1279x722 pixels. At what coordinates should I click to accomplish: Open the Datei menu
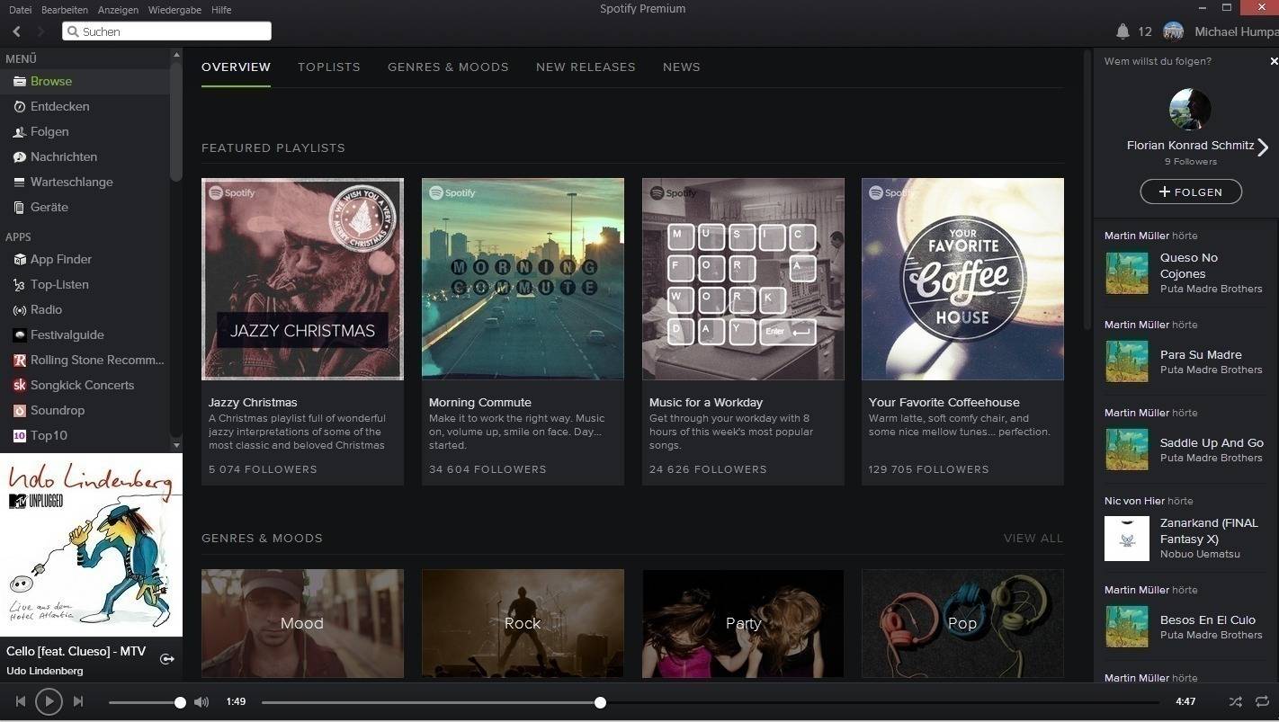click(20, 10)
